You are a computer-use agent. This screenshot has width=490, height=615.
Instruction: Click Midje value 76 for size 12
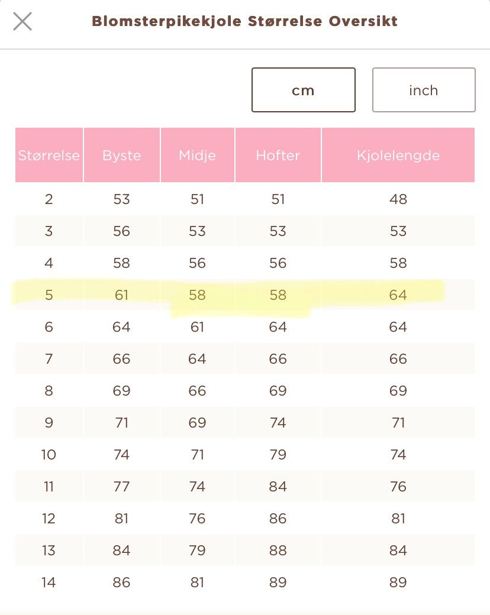click(x=197, y=519)
